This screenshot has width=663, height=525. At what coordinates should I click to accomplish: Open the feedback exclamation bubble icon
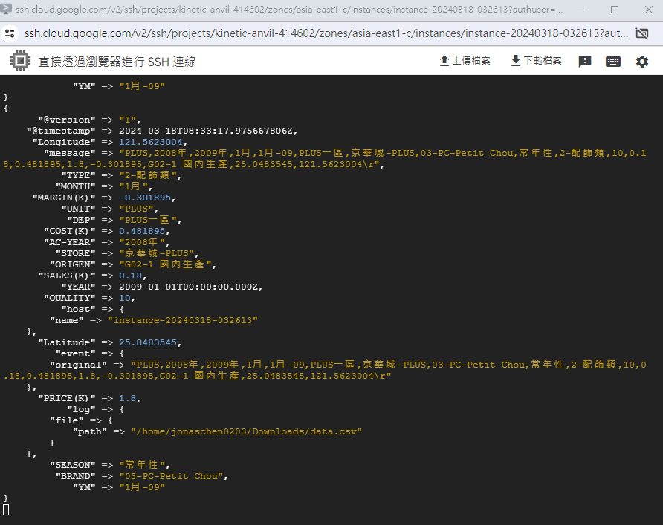coord(585,61)
